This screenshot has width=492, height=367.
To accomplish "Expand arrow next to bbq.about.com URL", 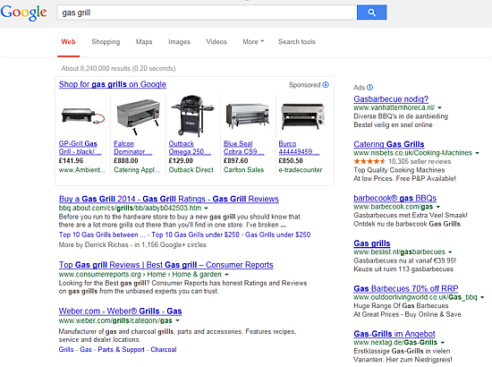I will (206, 209).
